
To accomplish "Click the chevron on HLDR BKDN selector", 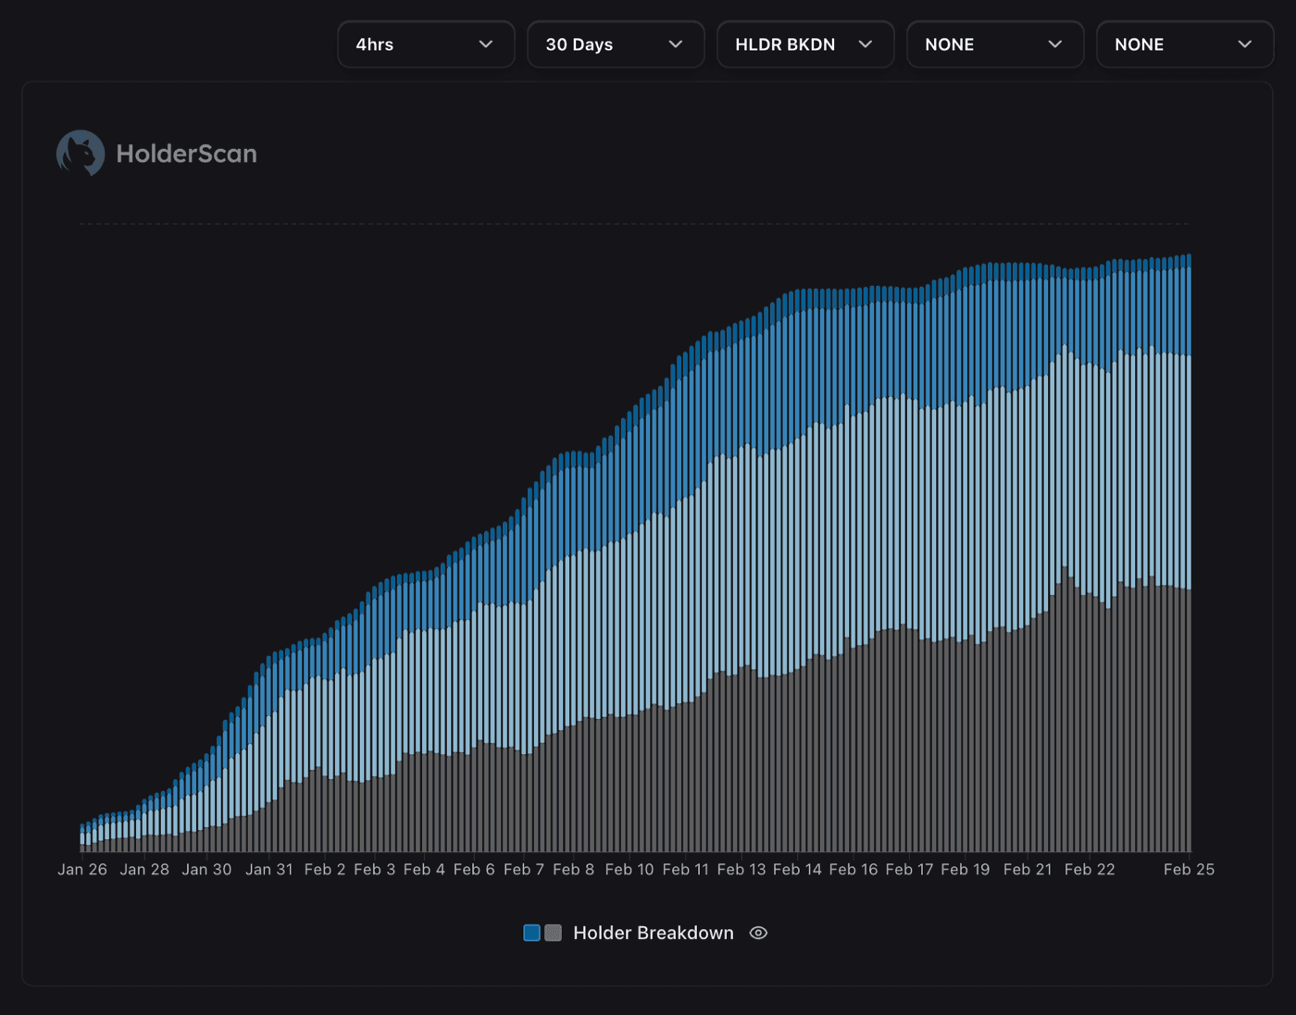I will coord(866,43).
